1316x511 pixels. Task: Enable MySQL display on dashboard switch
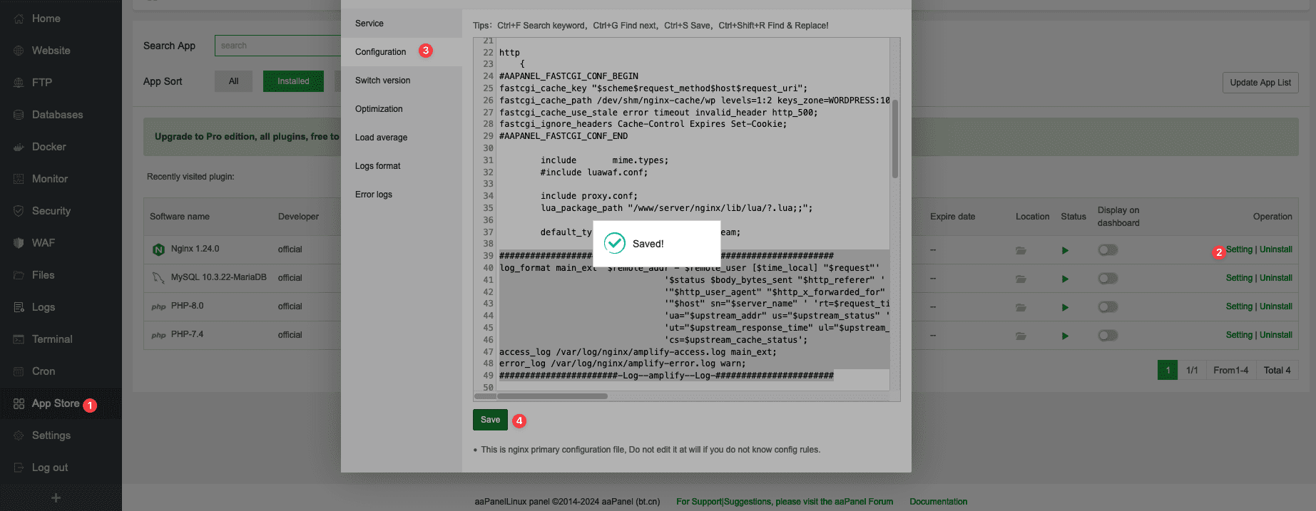pyautogui.click(x=1108, y=279)
